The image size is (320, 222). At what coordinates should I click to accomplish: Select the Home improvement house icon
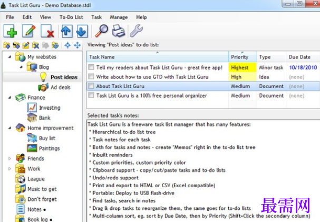(x=20, y=128)
